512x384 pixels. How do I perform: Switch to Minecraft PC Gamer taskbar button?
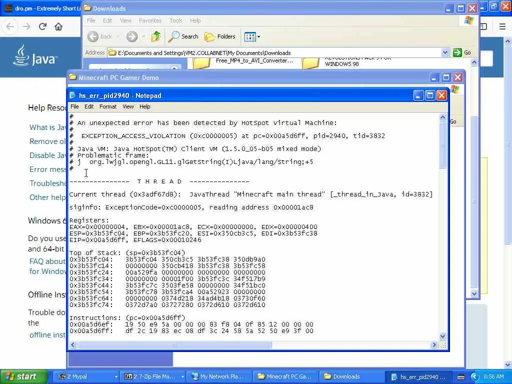pos(286,376)
